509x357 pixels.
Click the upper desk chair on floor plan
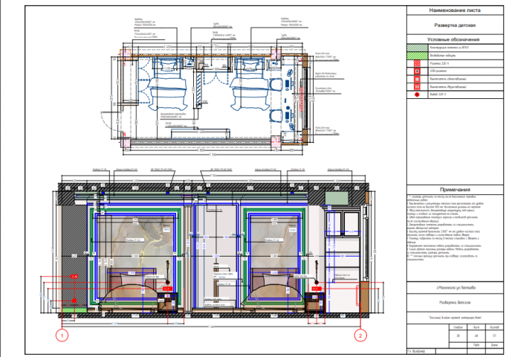pyautogui.click(x=276, y=85)
